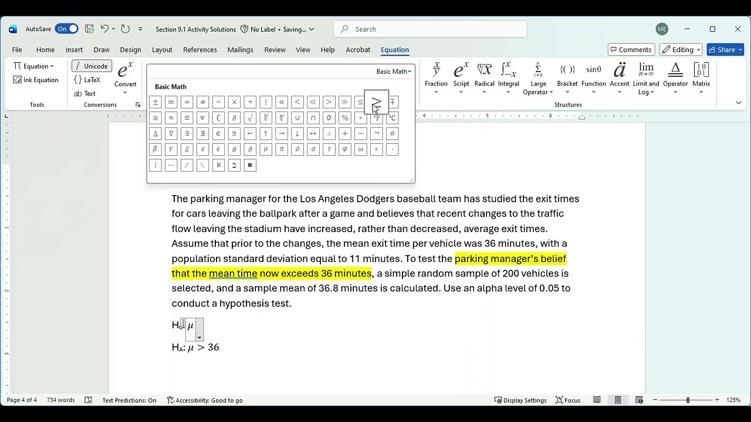This screenshot has height=422, width=751.
Task: Click the Save icon in title bar
Action: (x=89, y=29)
